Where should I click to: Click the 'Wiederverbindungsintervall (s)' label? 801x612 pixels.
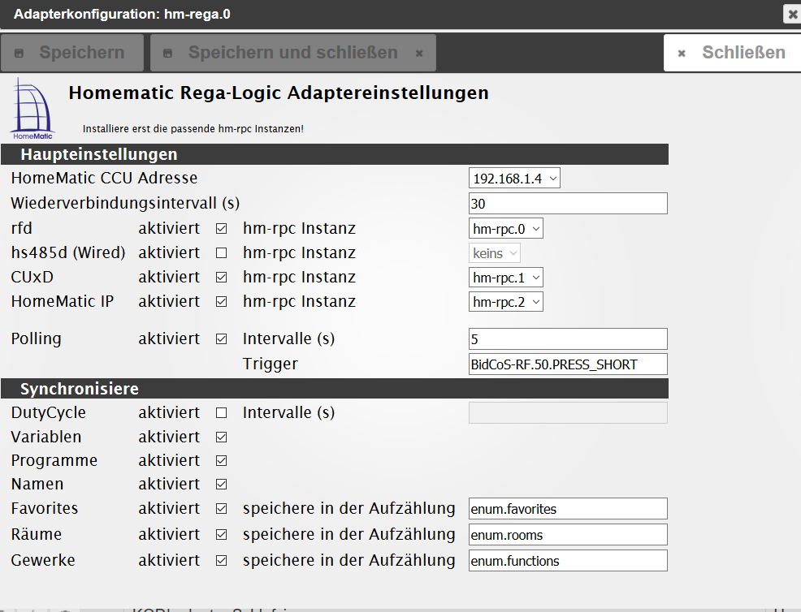click(125, 203)
